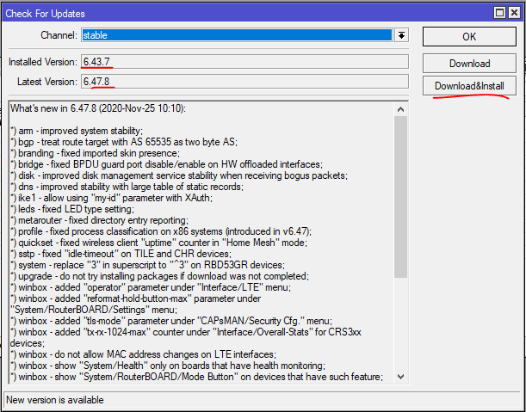Close the Check For Updates window
Viewport: 526px width, 412px height.
[514, 13]
